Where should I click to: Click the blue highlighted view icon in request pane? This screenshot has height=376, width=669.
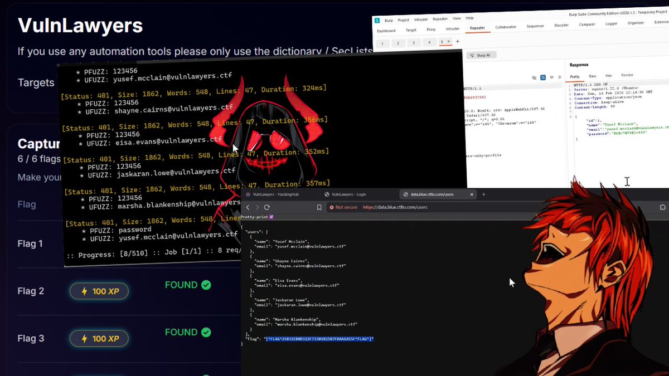542,77
